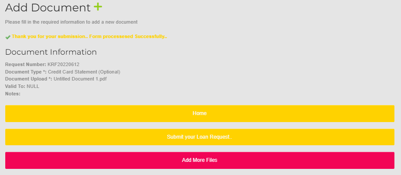
Task: Click the Valid To label
Action: (x=15, y=86)
